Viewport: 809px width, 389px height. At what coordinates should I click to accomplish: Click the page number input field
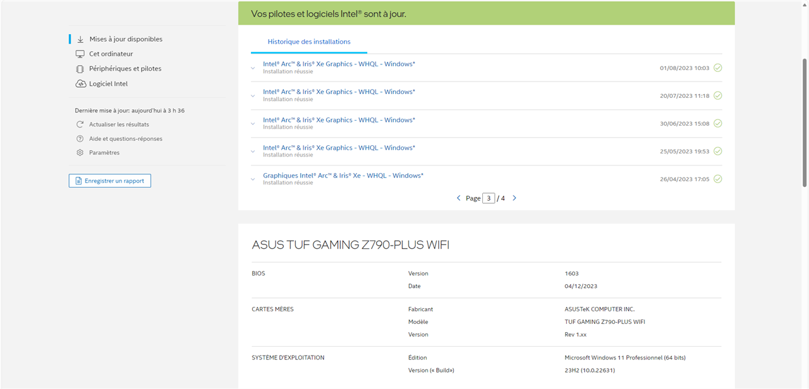point(489,198)
